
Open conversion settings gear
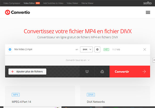click(x=97, y=49)
